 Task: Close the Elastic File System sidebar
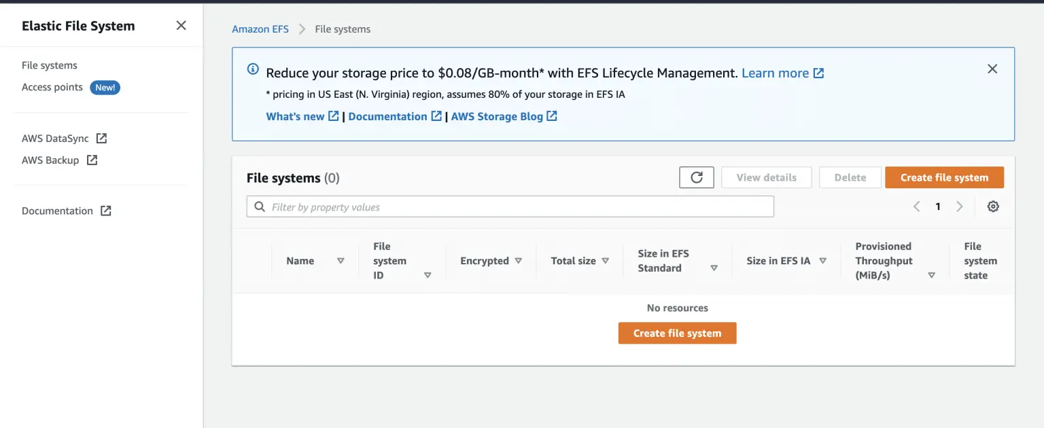tap(181, 26)
